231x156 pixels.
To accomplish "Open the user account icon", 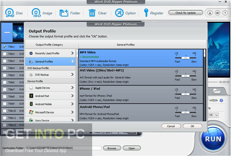I will tap(210, 13).
